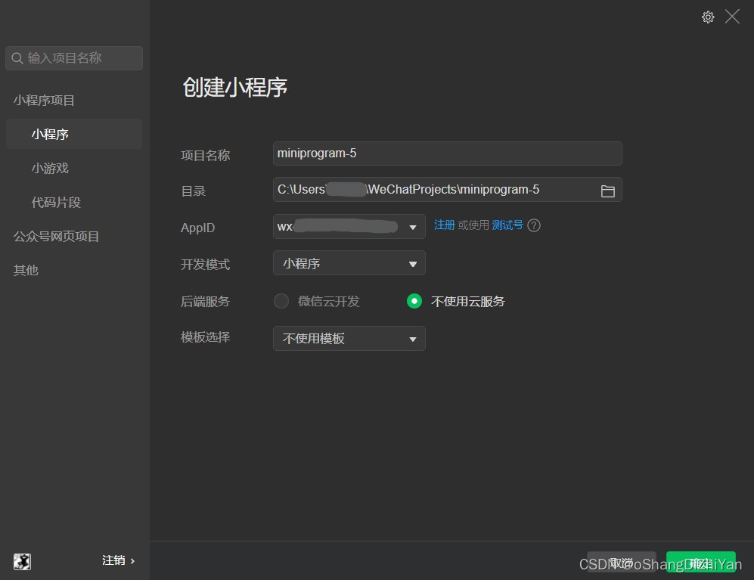Open the 其他 category
754x580 pixels.
coord(25,270)
